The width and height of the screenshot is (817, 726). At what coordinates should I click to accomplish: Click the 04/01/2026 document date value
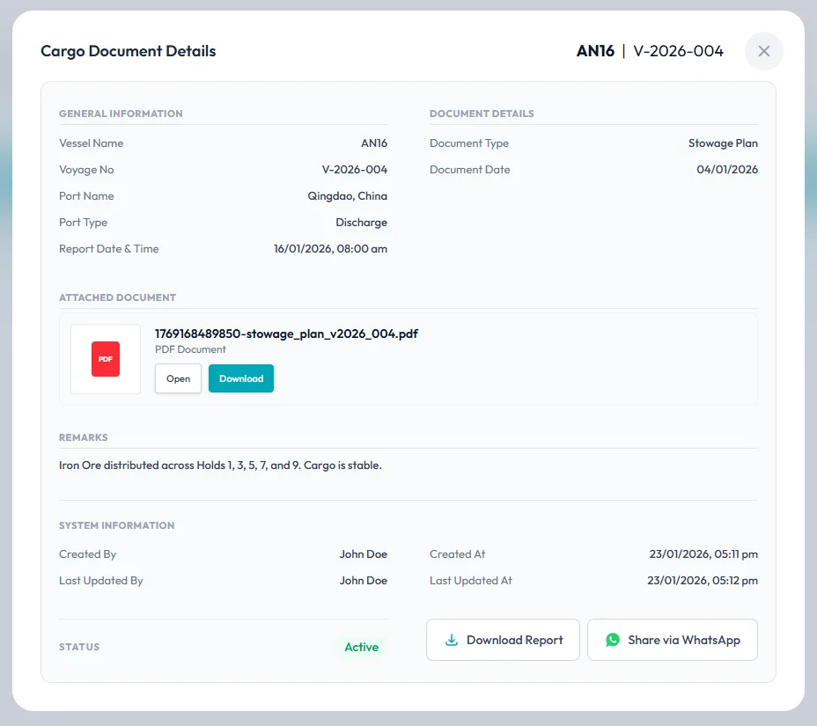click(726, 170)
